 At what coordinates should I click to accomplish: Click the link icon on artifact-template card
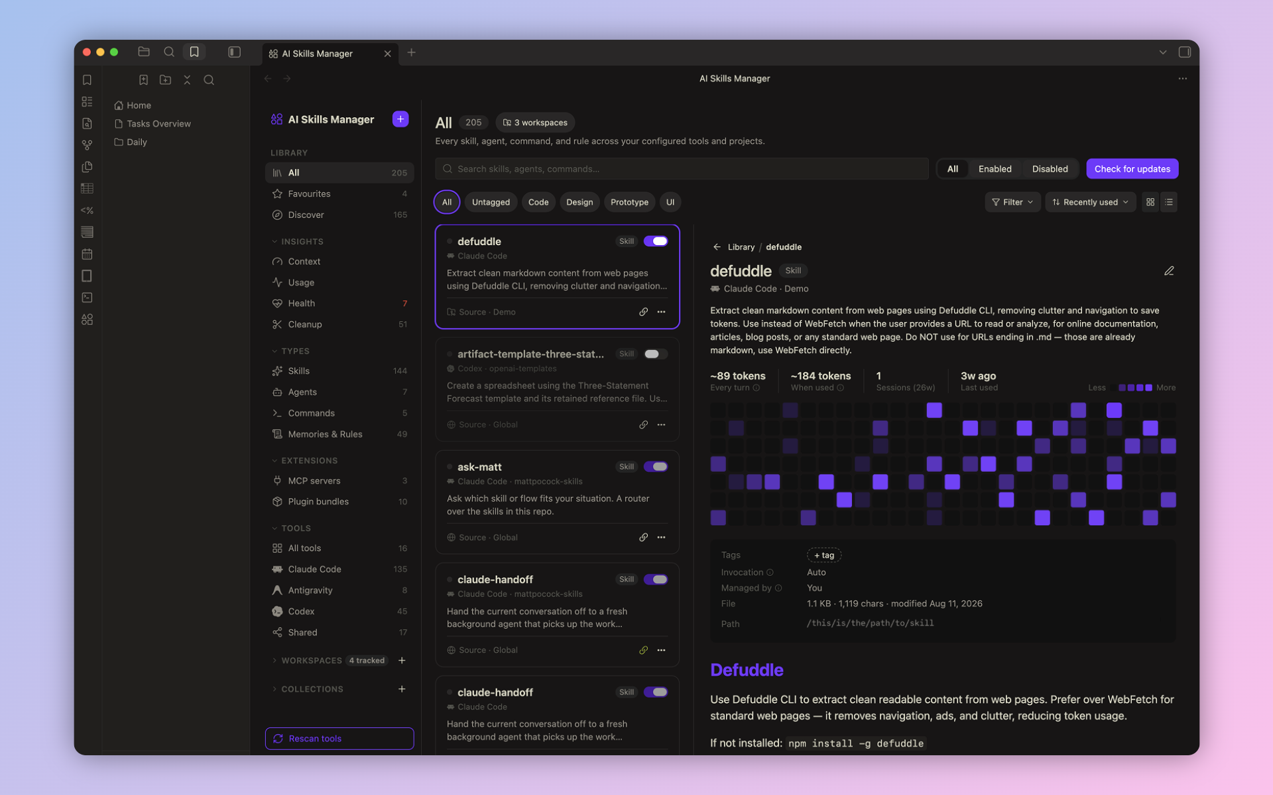(x=643, y=425)
